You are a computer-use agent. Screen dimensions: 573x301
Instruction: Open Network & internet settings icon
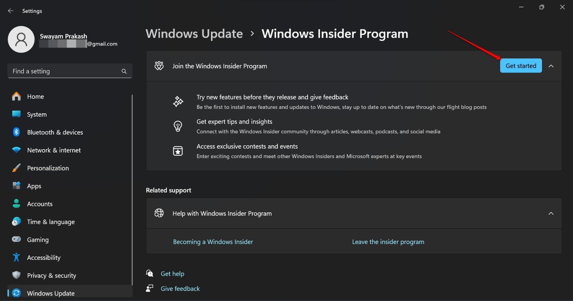pos(16,150)
